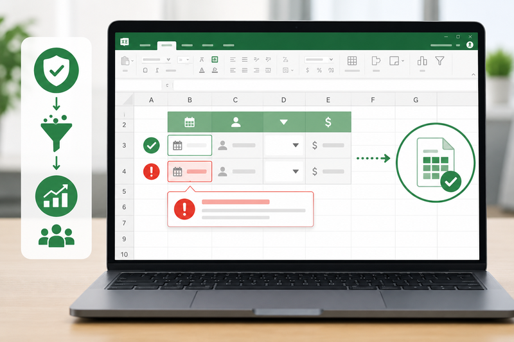514x342 pixels.
Task: Click the dollar icon in the table header
Action: point(328,122)
